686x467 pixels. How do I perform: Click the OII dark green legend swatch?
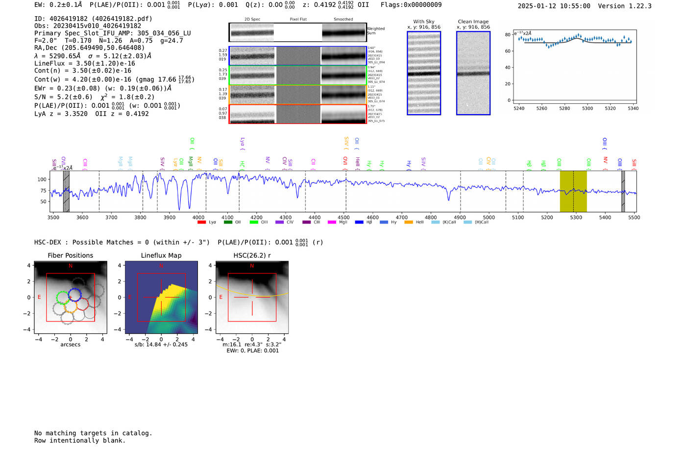(228, 222)
